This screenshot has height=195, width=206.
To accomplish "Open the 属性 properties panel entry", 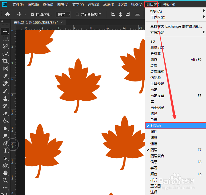I will click(x=175, y=132).
